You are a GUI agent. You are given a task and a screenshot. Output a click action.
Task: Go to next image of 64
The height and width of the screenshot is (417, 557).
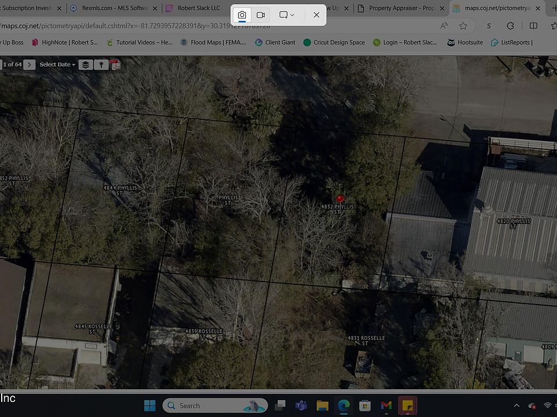(30, 65)
